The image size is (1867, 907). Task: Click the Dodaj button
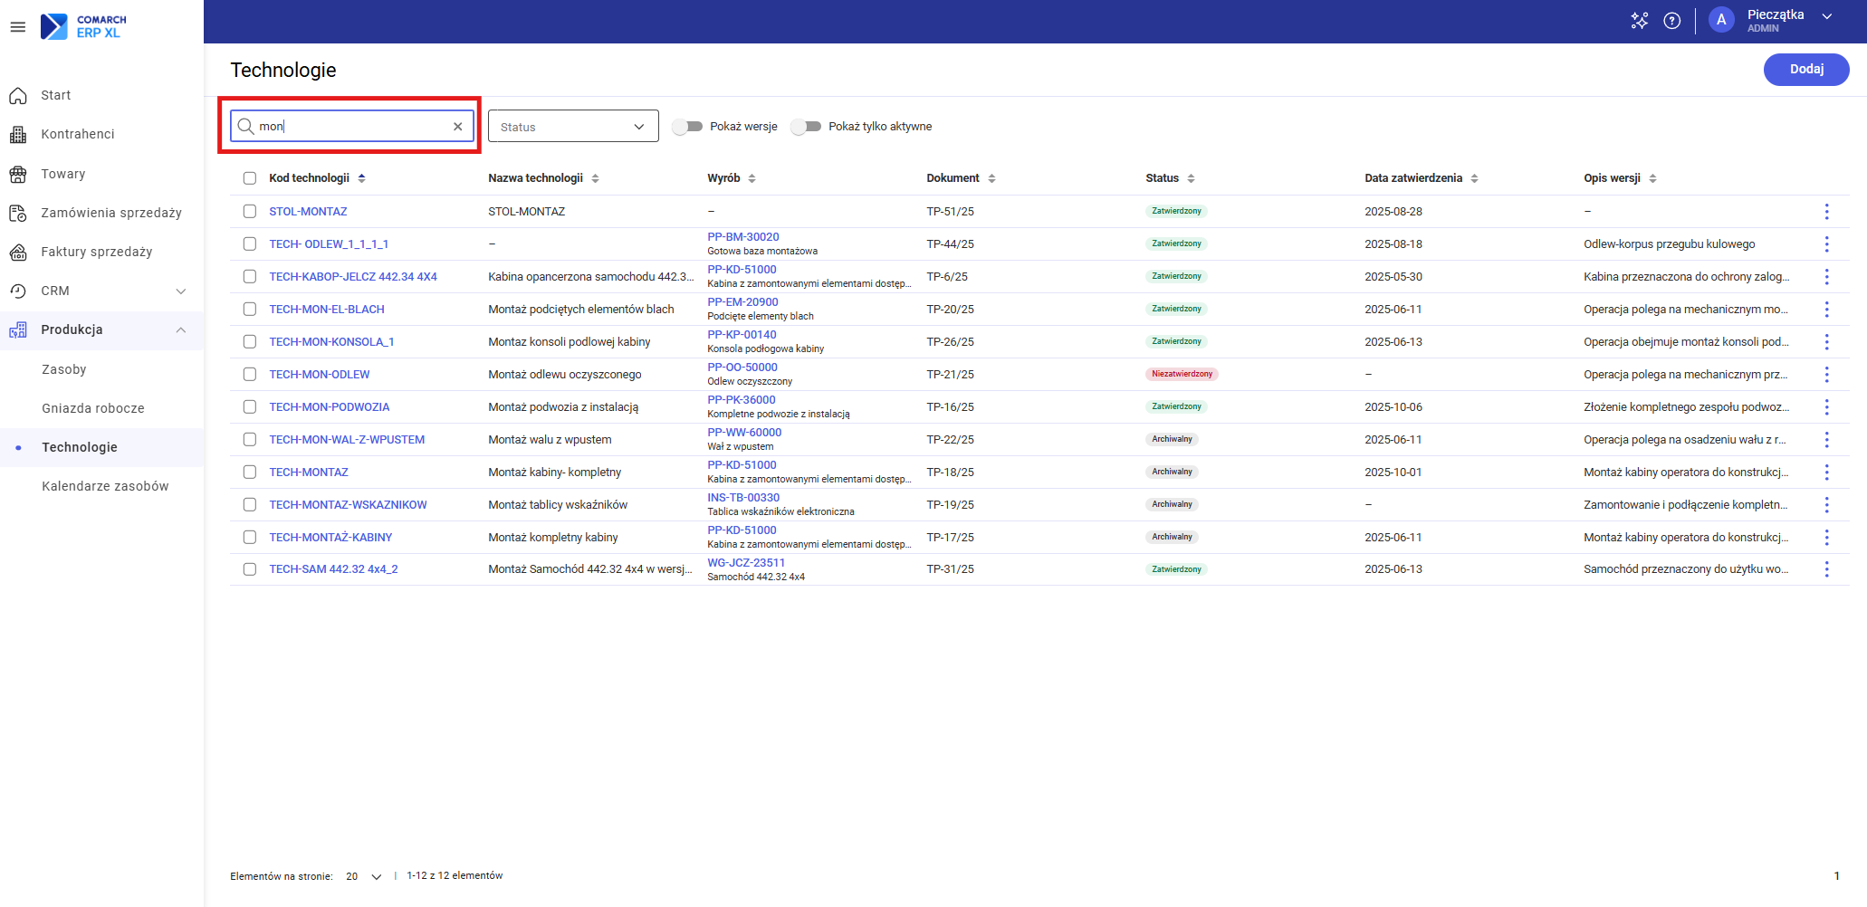[1805, 70]
